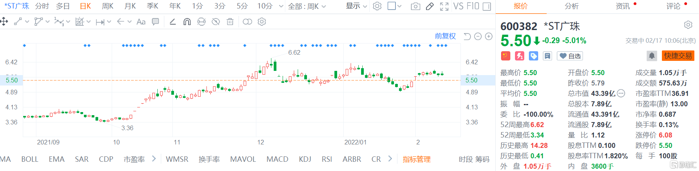The height and width of the screenshot is (171, 699).
Task: Click the China flag market icon
Action: (505, 56)
